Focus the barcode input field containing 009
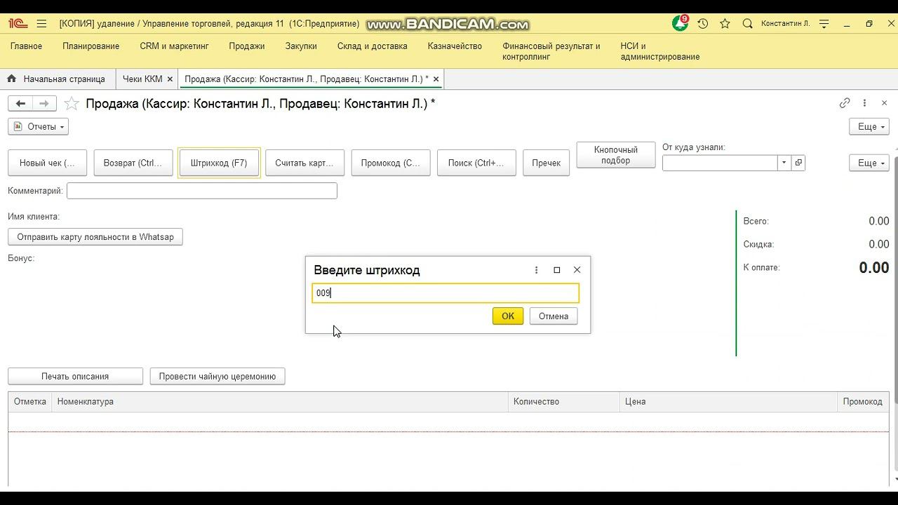This screenshot has height=505, width=898. pos(445,293)
